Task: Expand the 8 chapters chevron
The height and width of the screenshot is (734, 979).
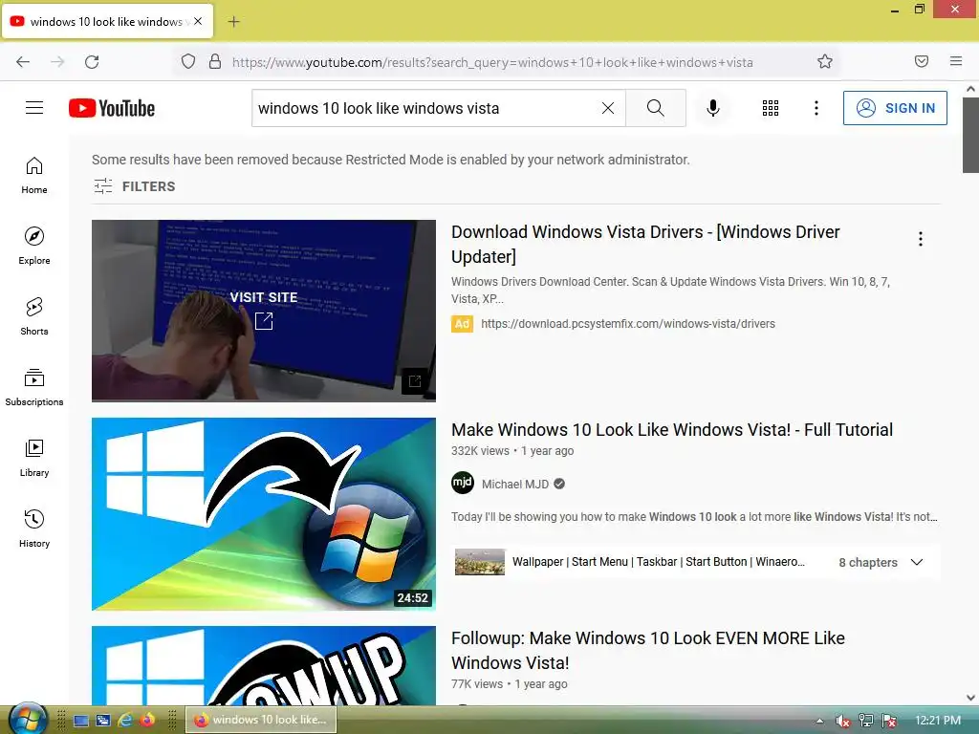Action: point(917,562)
